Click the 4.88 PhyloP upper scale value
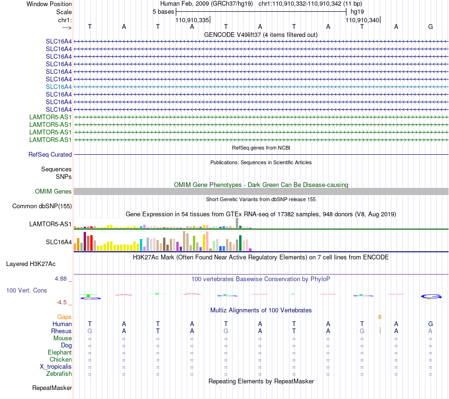 coord(60,279)
